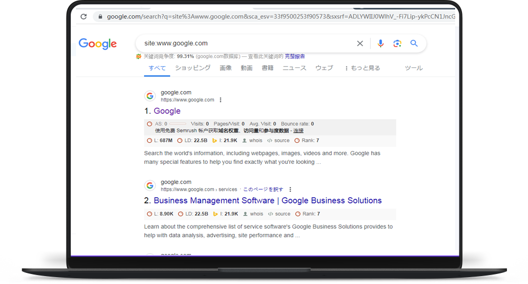The height and width of the screenshot is (284, 528).
Task: Reload the page with the refresh icon
Action: tap(83, 16)
